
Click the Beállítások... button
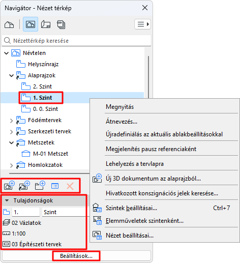tap(76, 256)
